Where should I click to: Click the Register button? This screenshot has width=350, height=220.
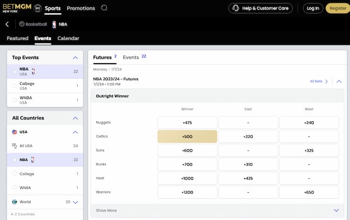tap(338, 8)
